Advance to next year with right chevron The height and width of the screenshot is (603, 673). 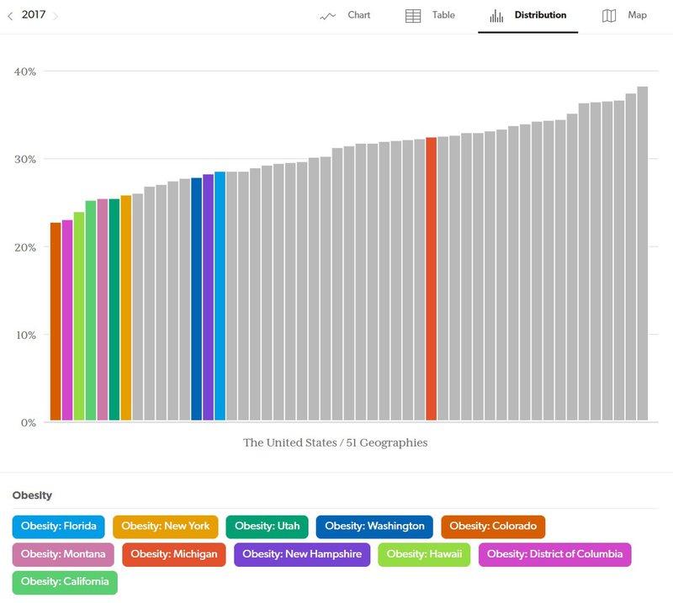[x=56, y=16]
